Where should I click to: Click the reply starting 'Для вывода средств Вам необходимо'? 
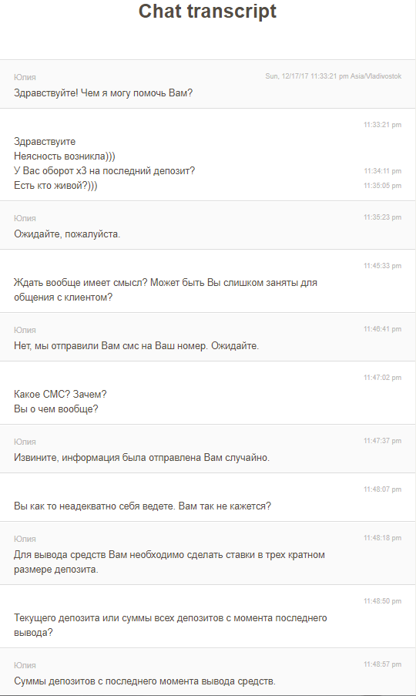[169, 562]
